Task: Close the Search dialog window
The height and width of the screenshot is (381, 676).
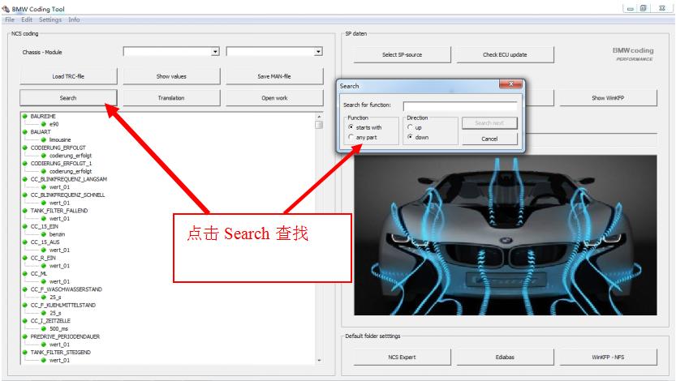Action: (510, 84)
